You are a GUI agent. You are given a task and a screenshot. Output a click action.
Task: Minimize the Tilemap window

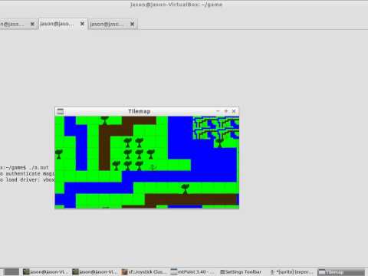(218, 111)
